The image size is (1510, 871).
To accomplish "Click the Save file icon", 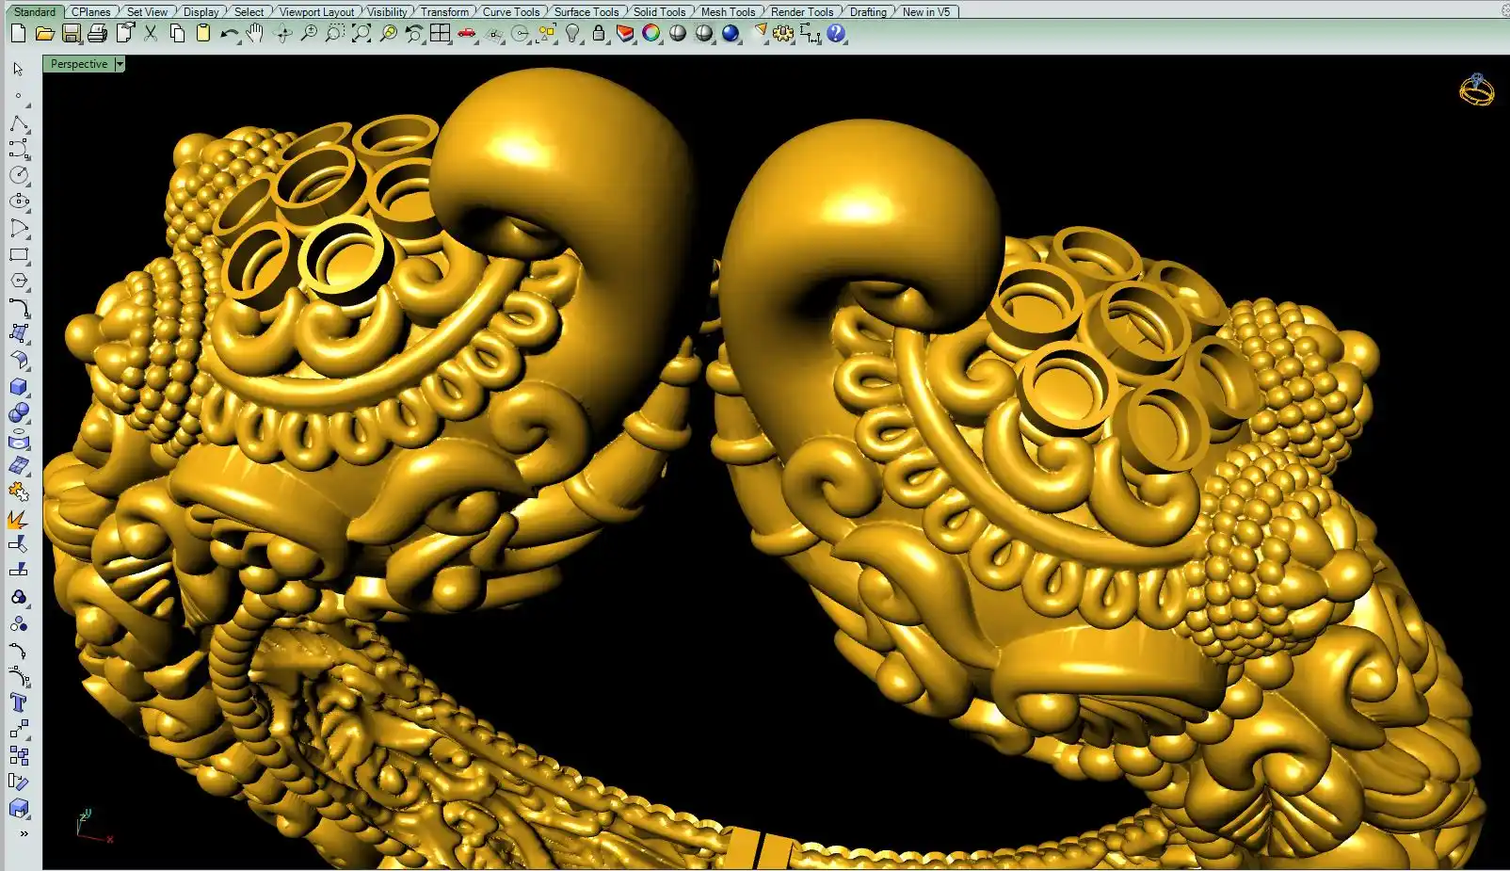I will tap(71, 34).
